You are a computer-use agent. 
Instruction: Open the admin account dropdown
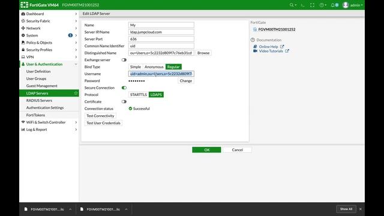pos(356,5)
